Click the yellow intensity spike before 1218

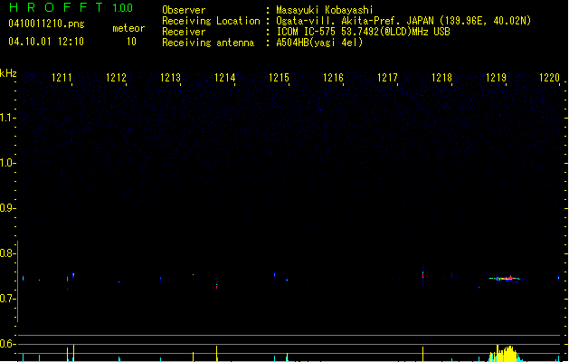(422, 354)
